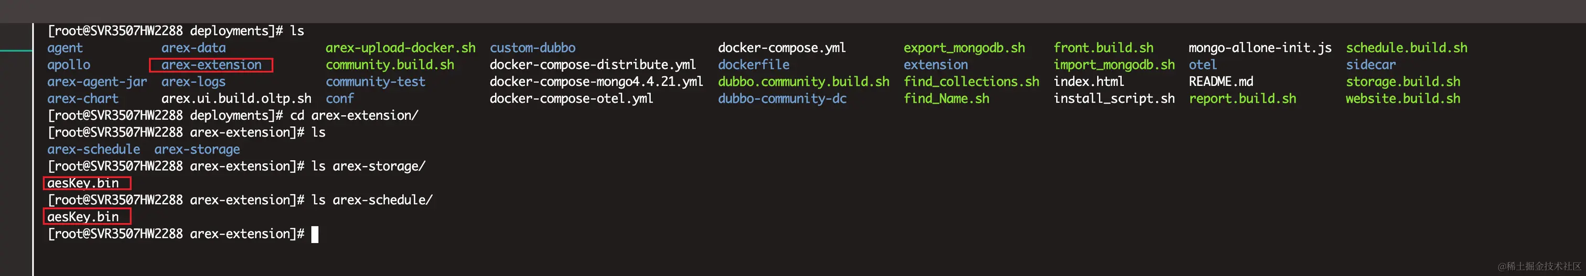The width and height of the screenshot is (1586, 276).
Task: Click the export_mongodb.sh script name
Action: click(963, 48)
